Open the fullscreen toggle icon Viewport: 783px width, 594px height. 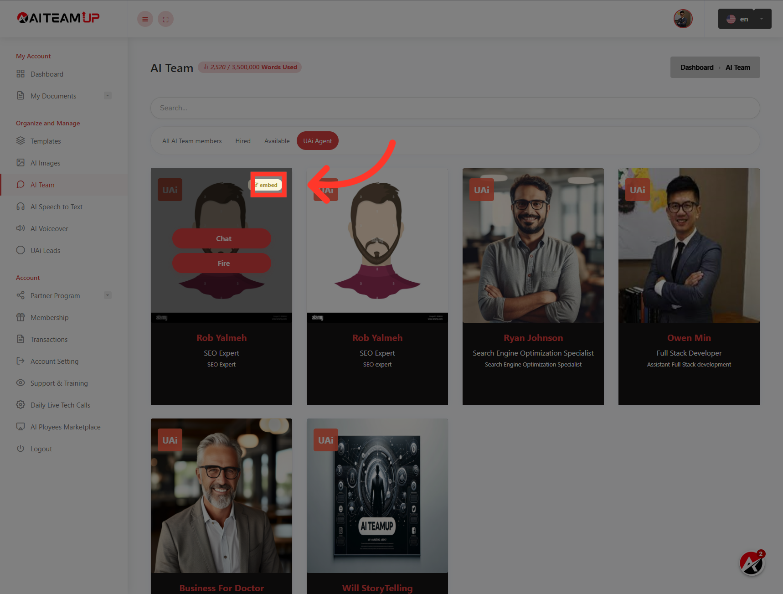click(x=165, y=19)
